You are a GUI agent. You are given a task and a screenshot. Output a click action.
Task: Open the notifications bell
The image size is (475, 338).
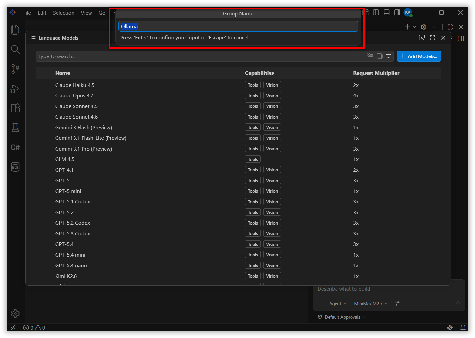(463, 328)
